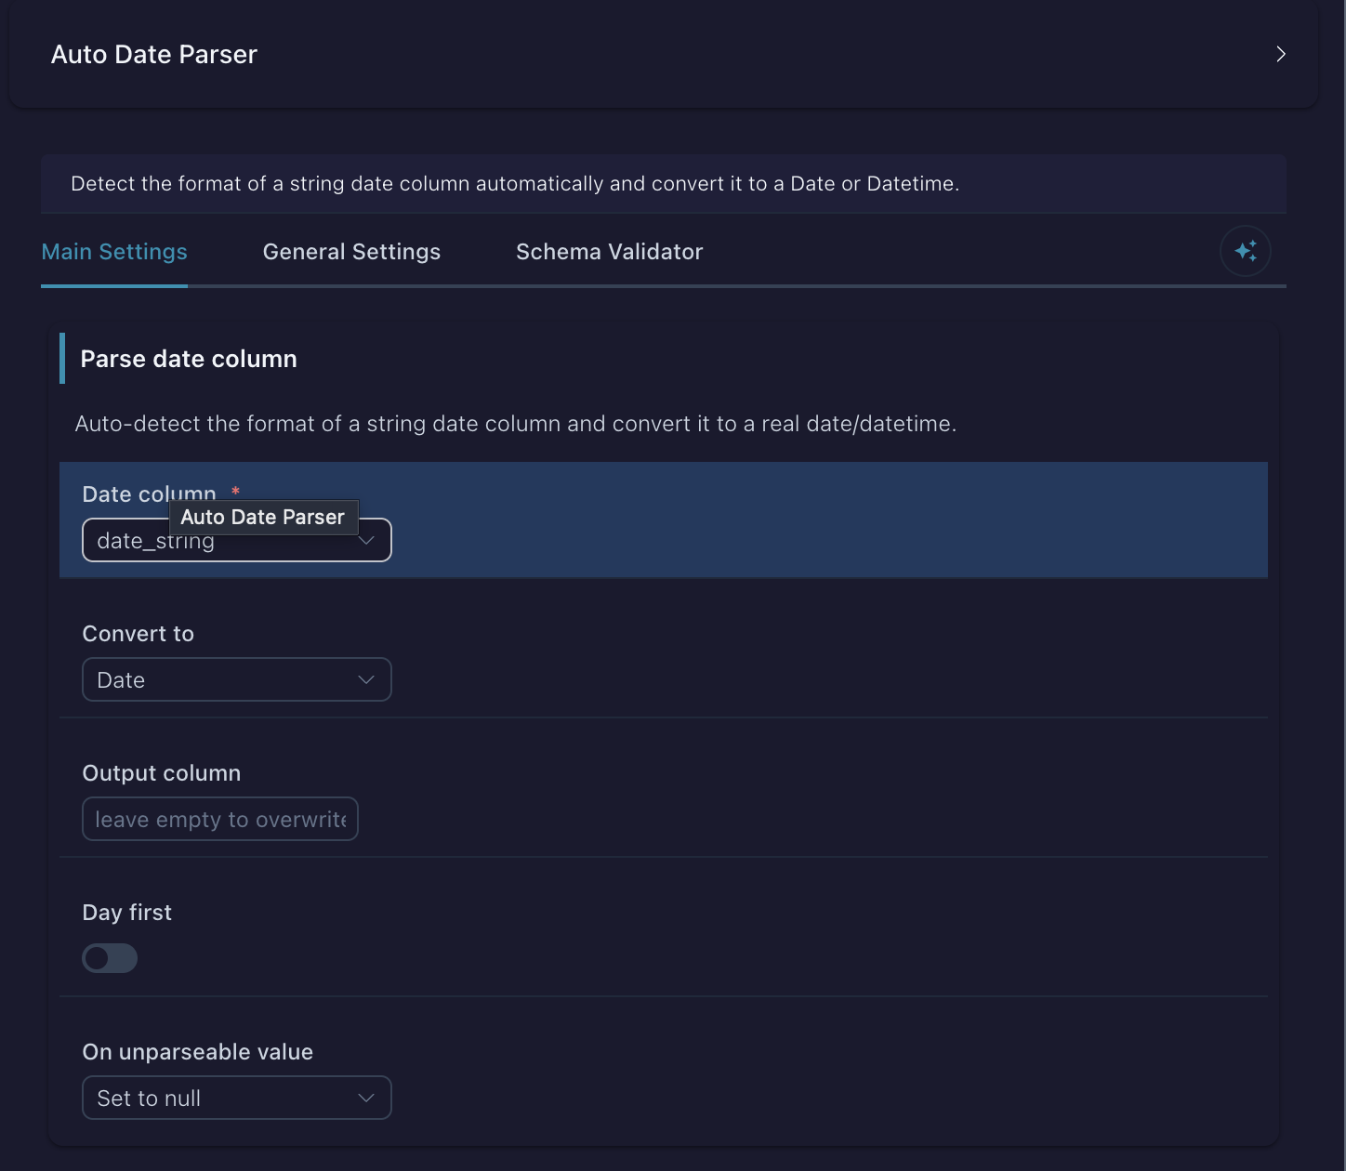Screen dimensions: 1346x1171
Task: Open the Date column dropdown
Action: tap(237, 540)
